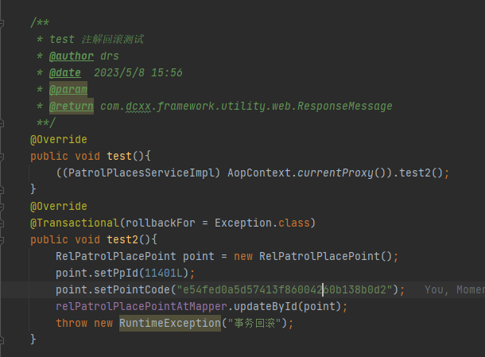Click the highlighted @return tag
Viewport: 485px width, 357px height.
click(x=71, y=106)
